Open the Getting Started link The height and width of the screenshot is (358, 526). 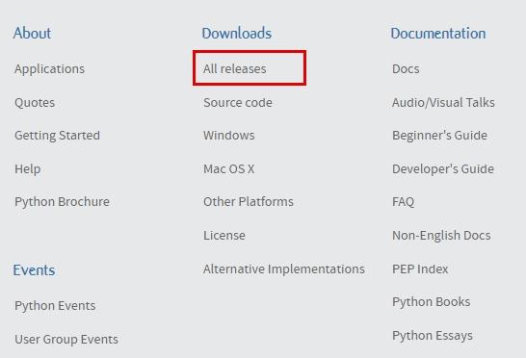58,136
